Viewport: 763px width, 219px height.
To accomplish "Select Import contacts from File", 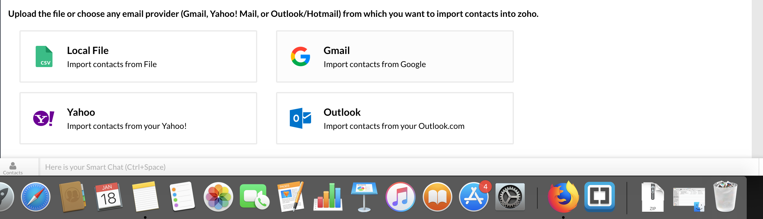I will point(112,64).
